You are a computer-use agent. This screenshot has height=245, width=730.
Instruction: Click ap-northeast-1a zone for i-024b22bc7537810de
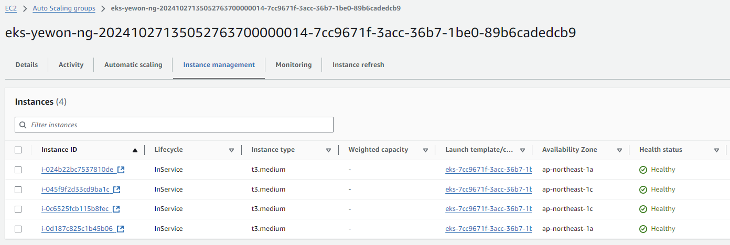click(x=567, y=170)
